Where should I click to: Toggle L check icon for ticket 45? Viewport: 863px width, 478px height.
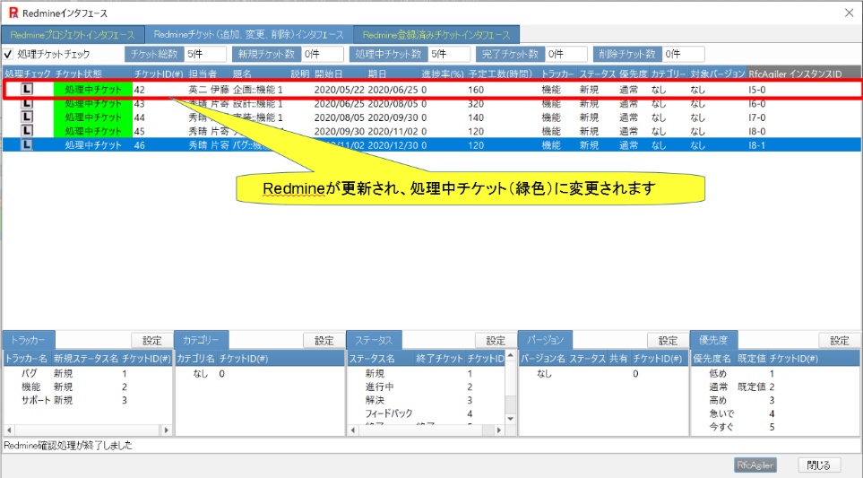(x=26, y=131)
